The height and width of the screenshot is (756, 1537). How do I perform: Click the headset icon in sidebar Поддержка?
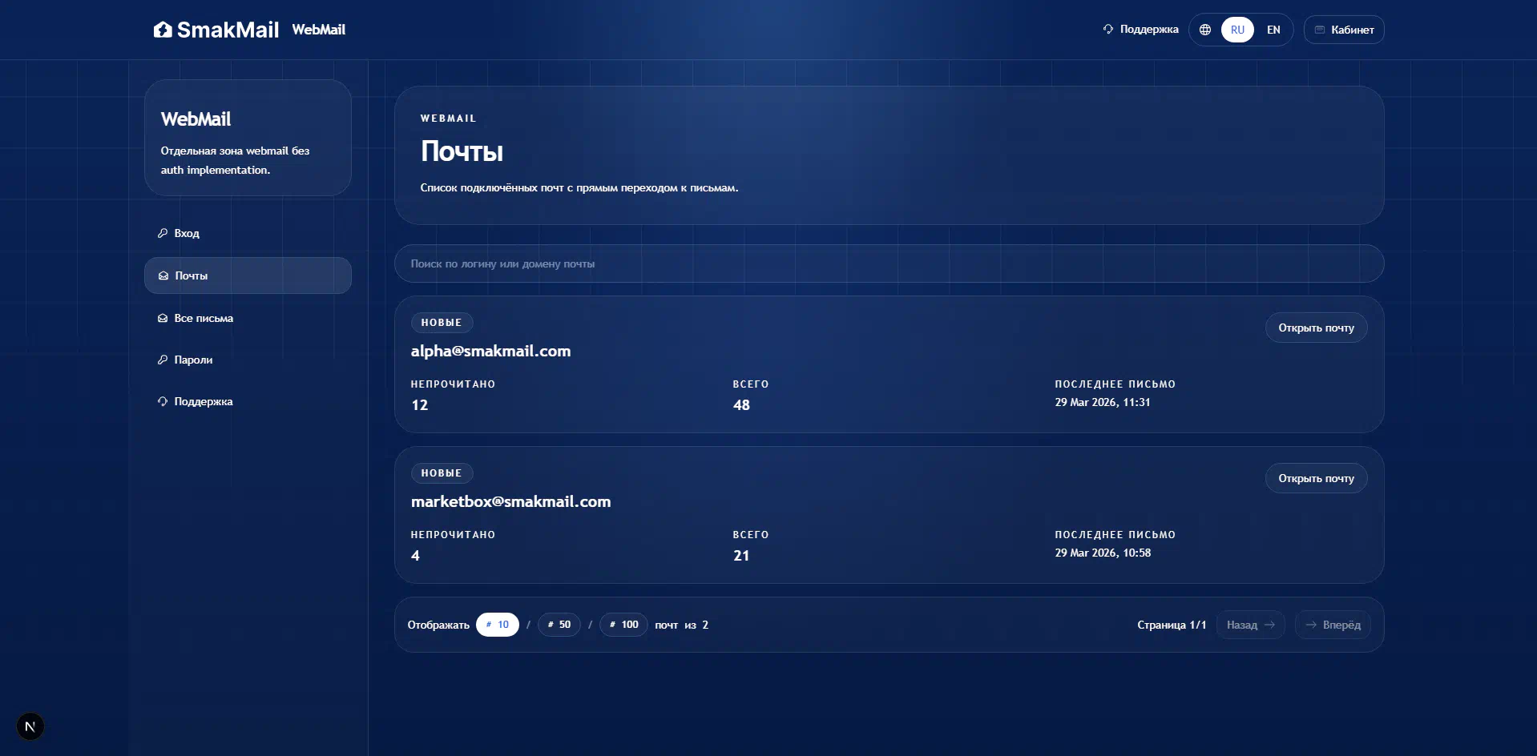point(163,401)
